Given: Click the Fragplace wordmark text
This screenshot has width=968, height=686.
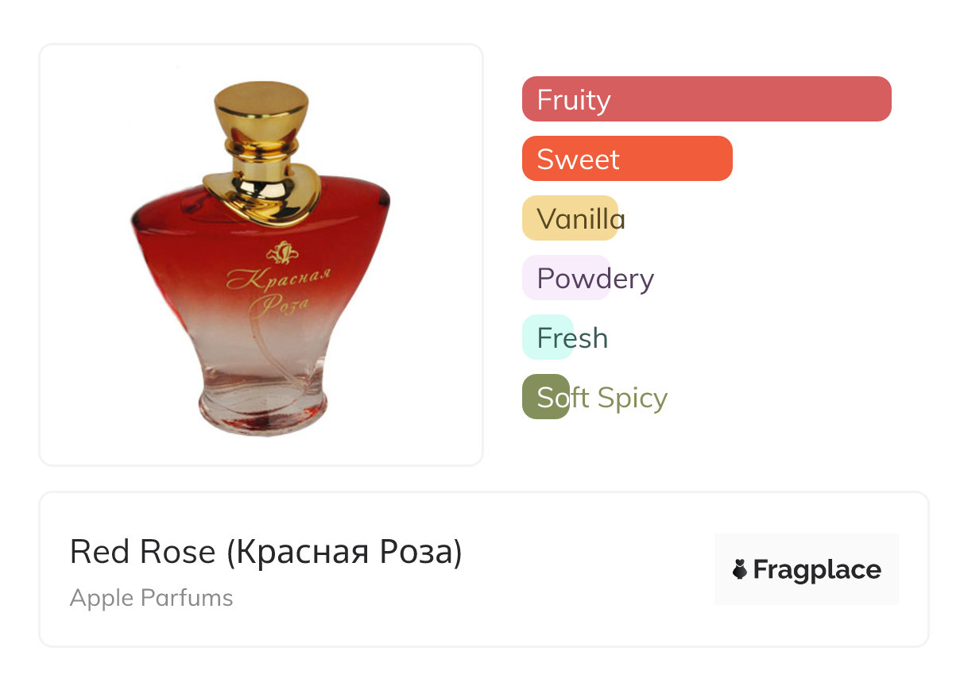Looking at the screenshot, I should [817, 569].
